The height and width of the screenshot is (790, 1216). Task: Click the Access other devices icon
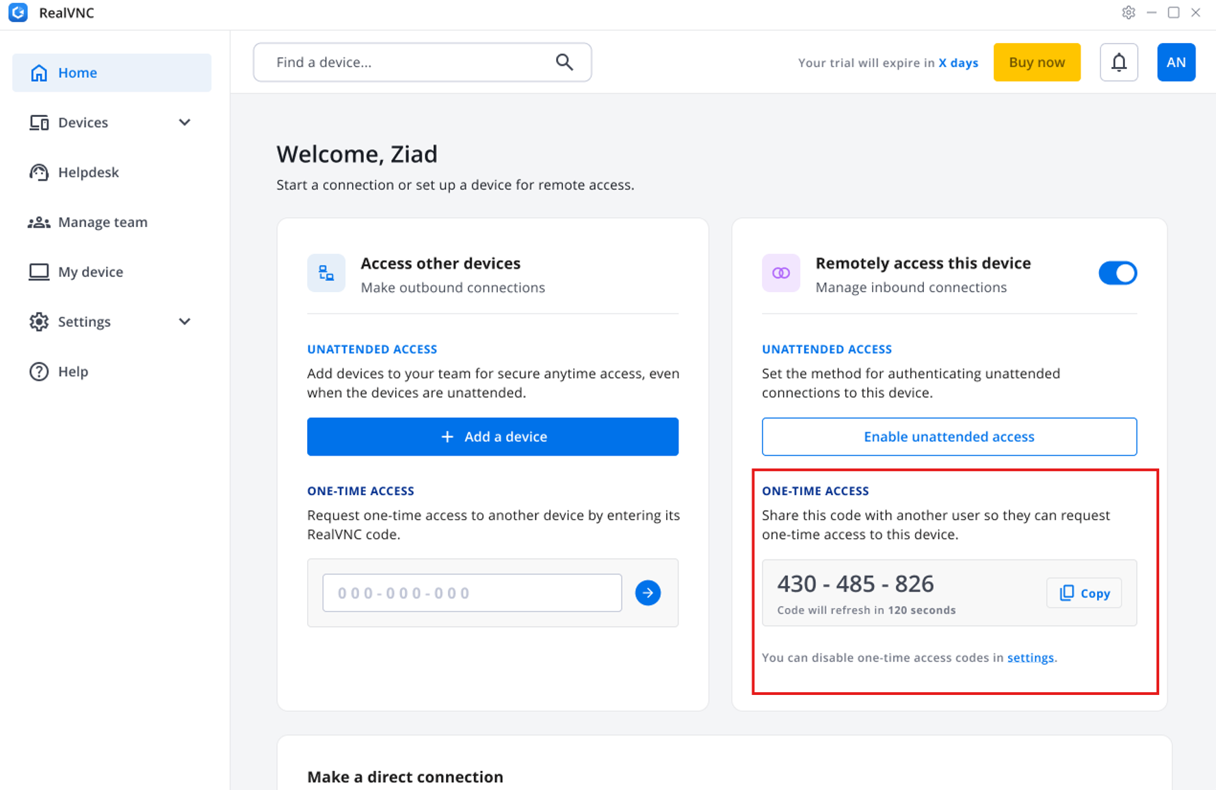tap(326, 273)
